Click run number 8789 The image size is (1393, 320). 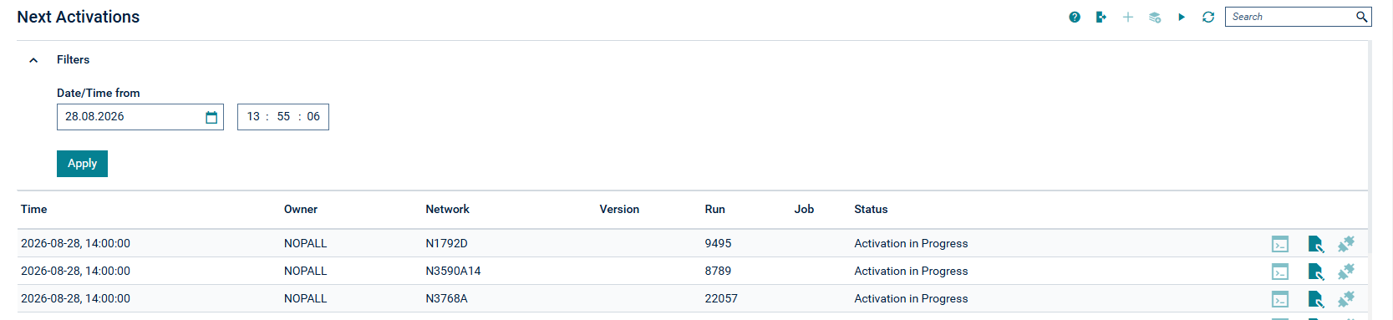tap(718, 272)
